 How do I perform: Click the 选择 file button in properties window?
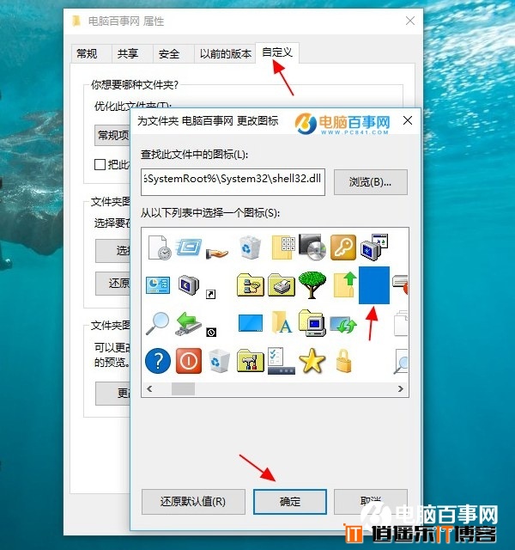tap(113, 251)
